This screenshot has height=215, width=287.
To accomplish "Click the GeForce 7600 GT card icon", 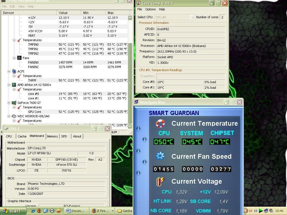I will click(14, 103).
